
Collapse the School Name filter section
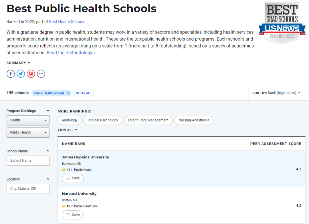(x=48, y=151)
